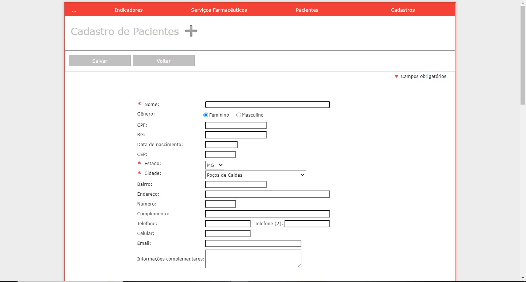This screenshot has height=282, width=526.
Task: Select the Feminino gender option
Action: pyautogui.click(x=206, y=115)
